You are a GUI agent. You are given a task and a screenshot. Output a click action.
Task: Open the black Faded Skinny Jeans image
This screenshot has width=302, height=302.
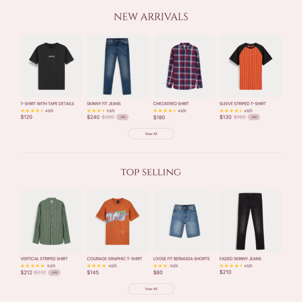[250, 221]
